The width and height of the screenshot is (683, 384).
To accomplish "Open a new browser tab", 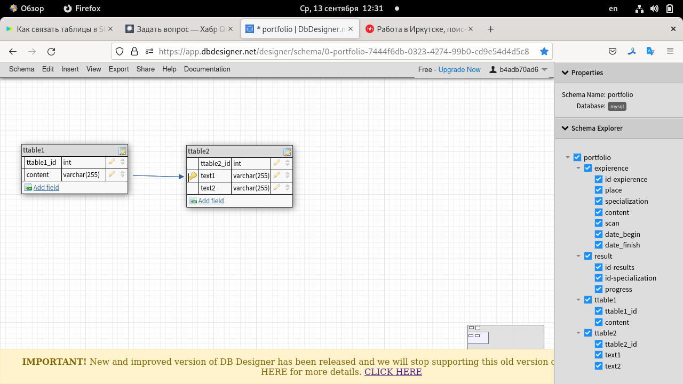I will [x=491, y=29].
